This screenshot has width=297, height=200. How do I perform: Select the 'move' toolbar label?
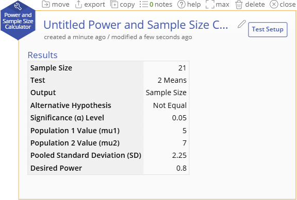(61, 4)
